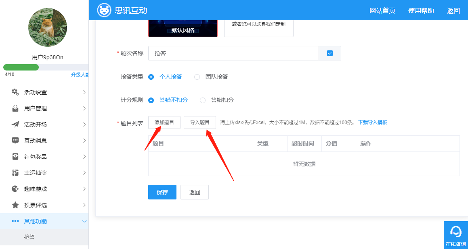Select the 团队抢答 radio option
The image size is (468, 249).
[x=197, y=77]
